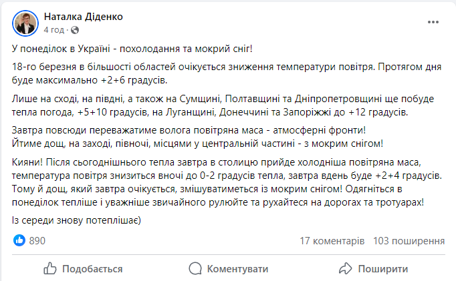456x281 pixels.
Task: Click the globe public audience icon
Action: click(74, 30)
